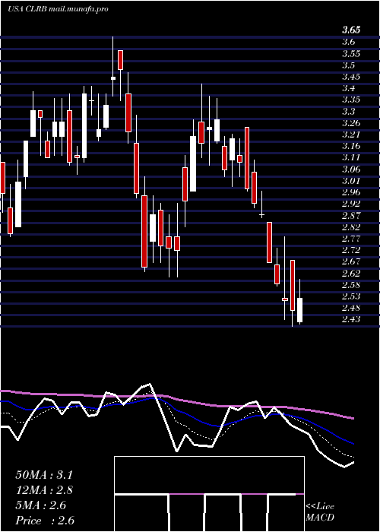Select the 2.62 price axis label
This screenshot has height=532, width=380.
(351, 273)
